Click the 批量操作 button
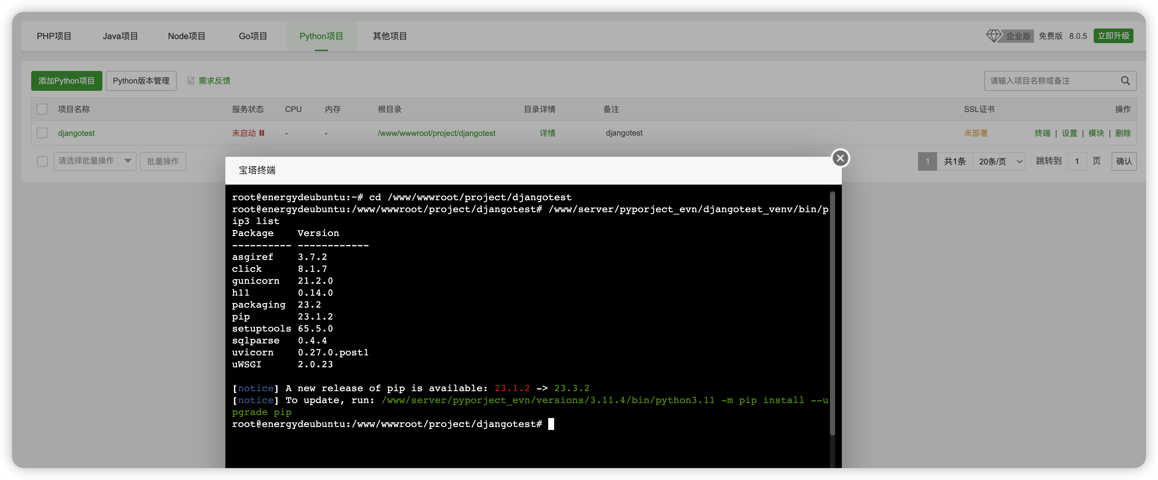 (163, 161)
